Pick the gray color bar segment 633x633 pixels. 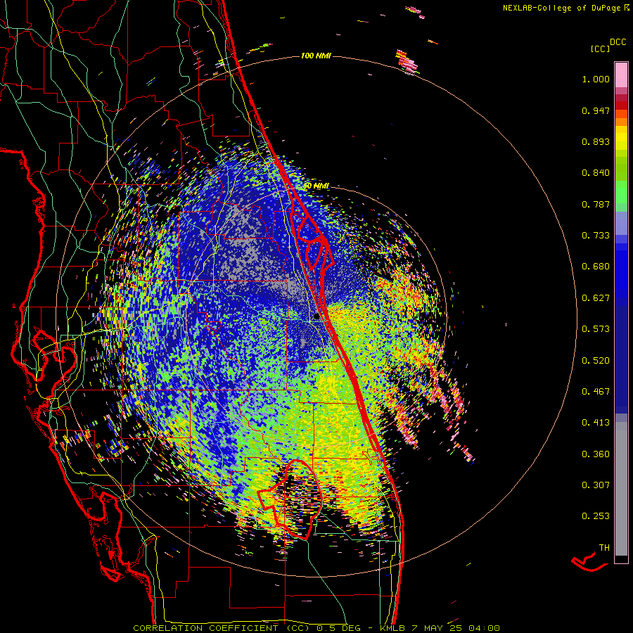click(x=621, y=489)
